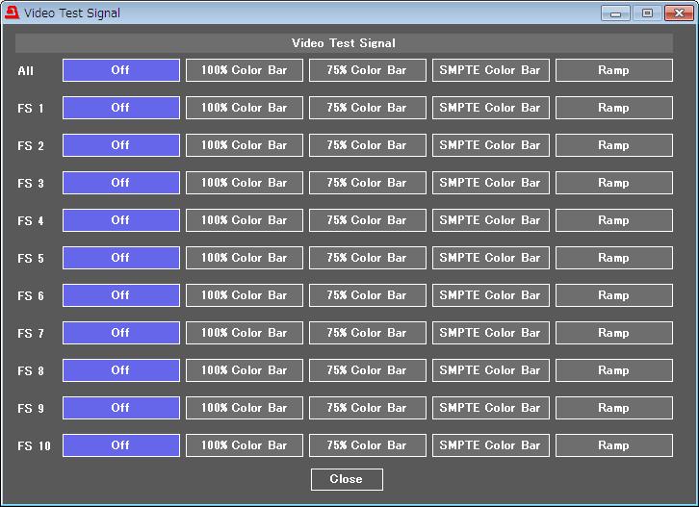
Task: Turn Off test signal for FS 6
Action: point(121,295)
